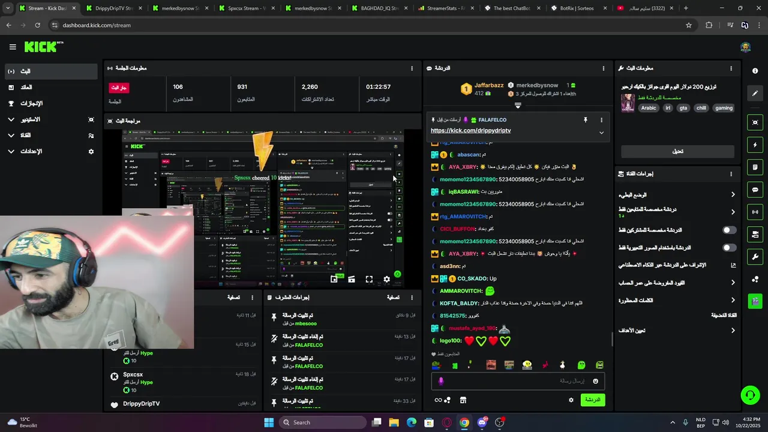Open stream info panel three-dot menu
This screenshot has width=768, height=432.
coord(731,68)
